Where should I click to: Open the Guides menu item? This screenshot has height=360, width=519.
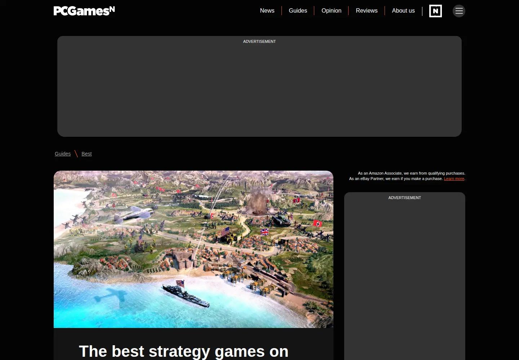click(x=298, y=11)
